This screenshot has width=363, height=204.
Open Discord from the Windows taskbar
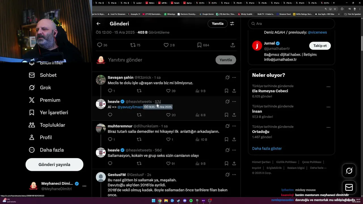point(185,201)
